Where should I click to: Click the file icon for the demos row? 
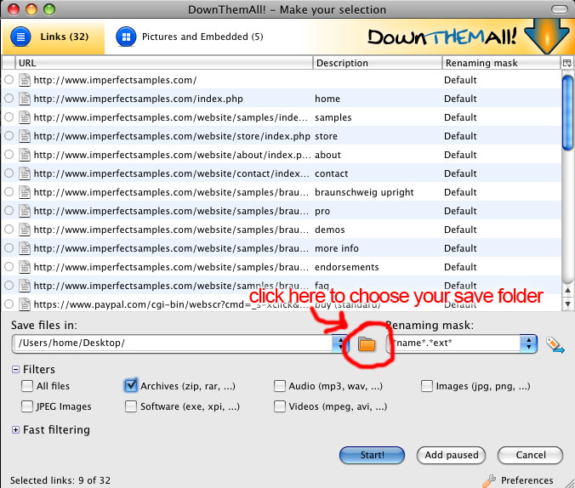coord(25,230)
